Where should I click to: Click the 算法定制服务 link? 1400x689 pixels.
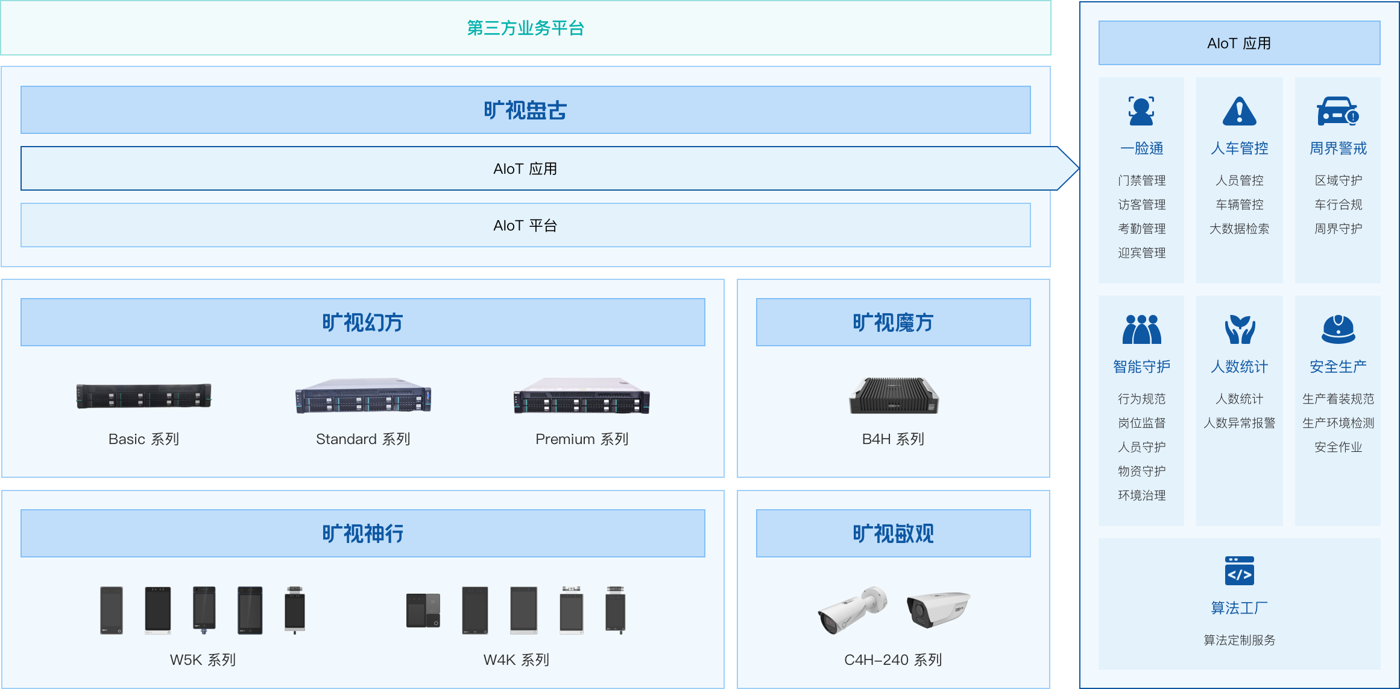[1239, 640]
